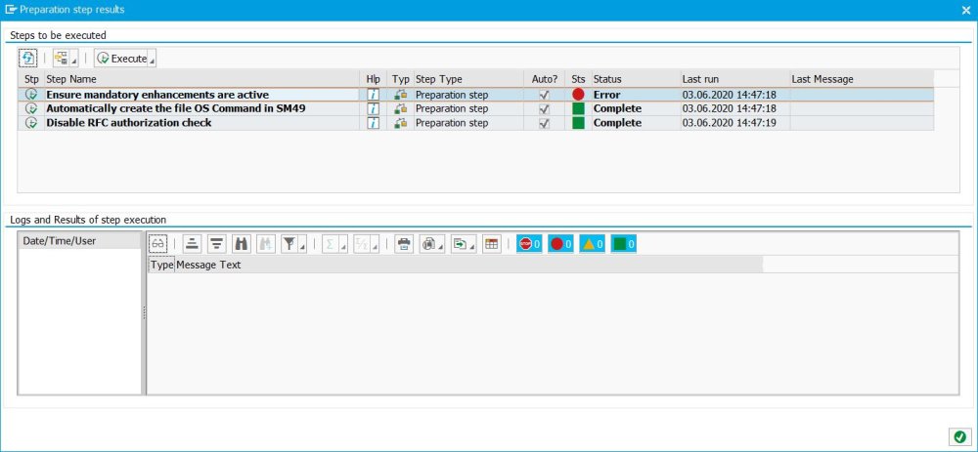Screen dimensions: 978x452
Task: Click Sort ascending icon in log toolbar
Action: pos(192,244)
